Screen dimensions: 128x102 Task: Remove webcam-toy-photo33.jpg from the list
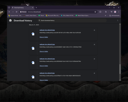tap(94, 45)
